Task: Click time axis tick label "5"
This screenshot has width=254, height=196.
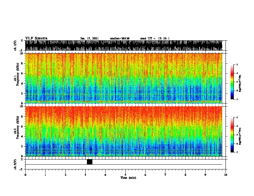Action: (x=125, y=175)
